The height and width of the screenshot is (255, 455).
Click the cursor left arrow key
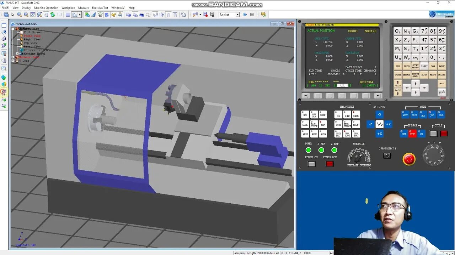point(407,88)
